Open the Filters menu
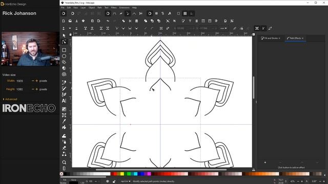This screenshot has width=328, height=184. pyautogui.click(x=114, y=8)
